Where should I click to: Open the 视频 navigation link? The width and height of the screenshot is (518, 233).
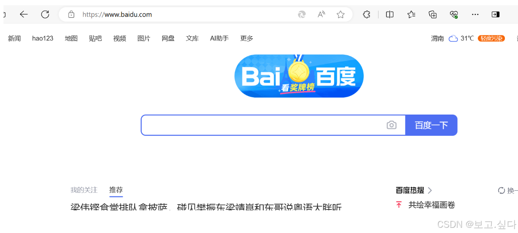120,39
